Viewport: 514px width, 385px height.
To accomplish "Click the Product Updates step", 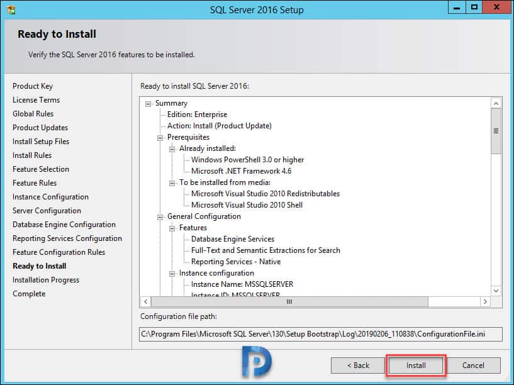I will (x=40, y=128).
